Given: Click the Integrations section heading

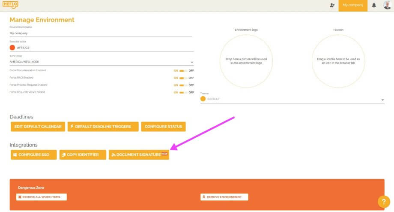Looking at the screenshot, I should [24, 145].
